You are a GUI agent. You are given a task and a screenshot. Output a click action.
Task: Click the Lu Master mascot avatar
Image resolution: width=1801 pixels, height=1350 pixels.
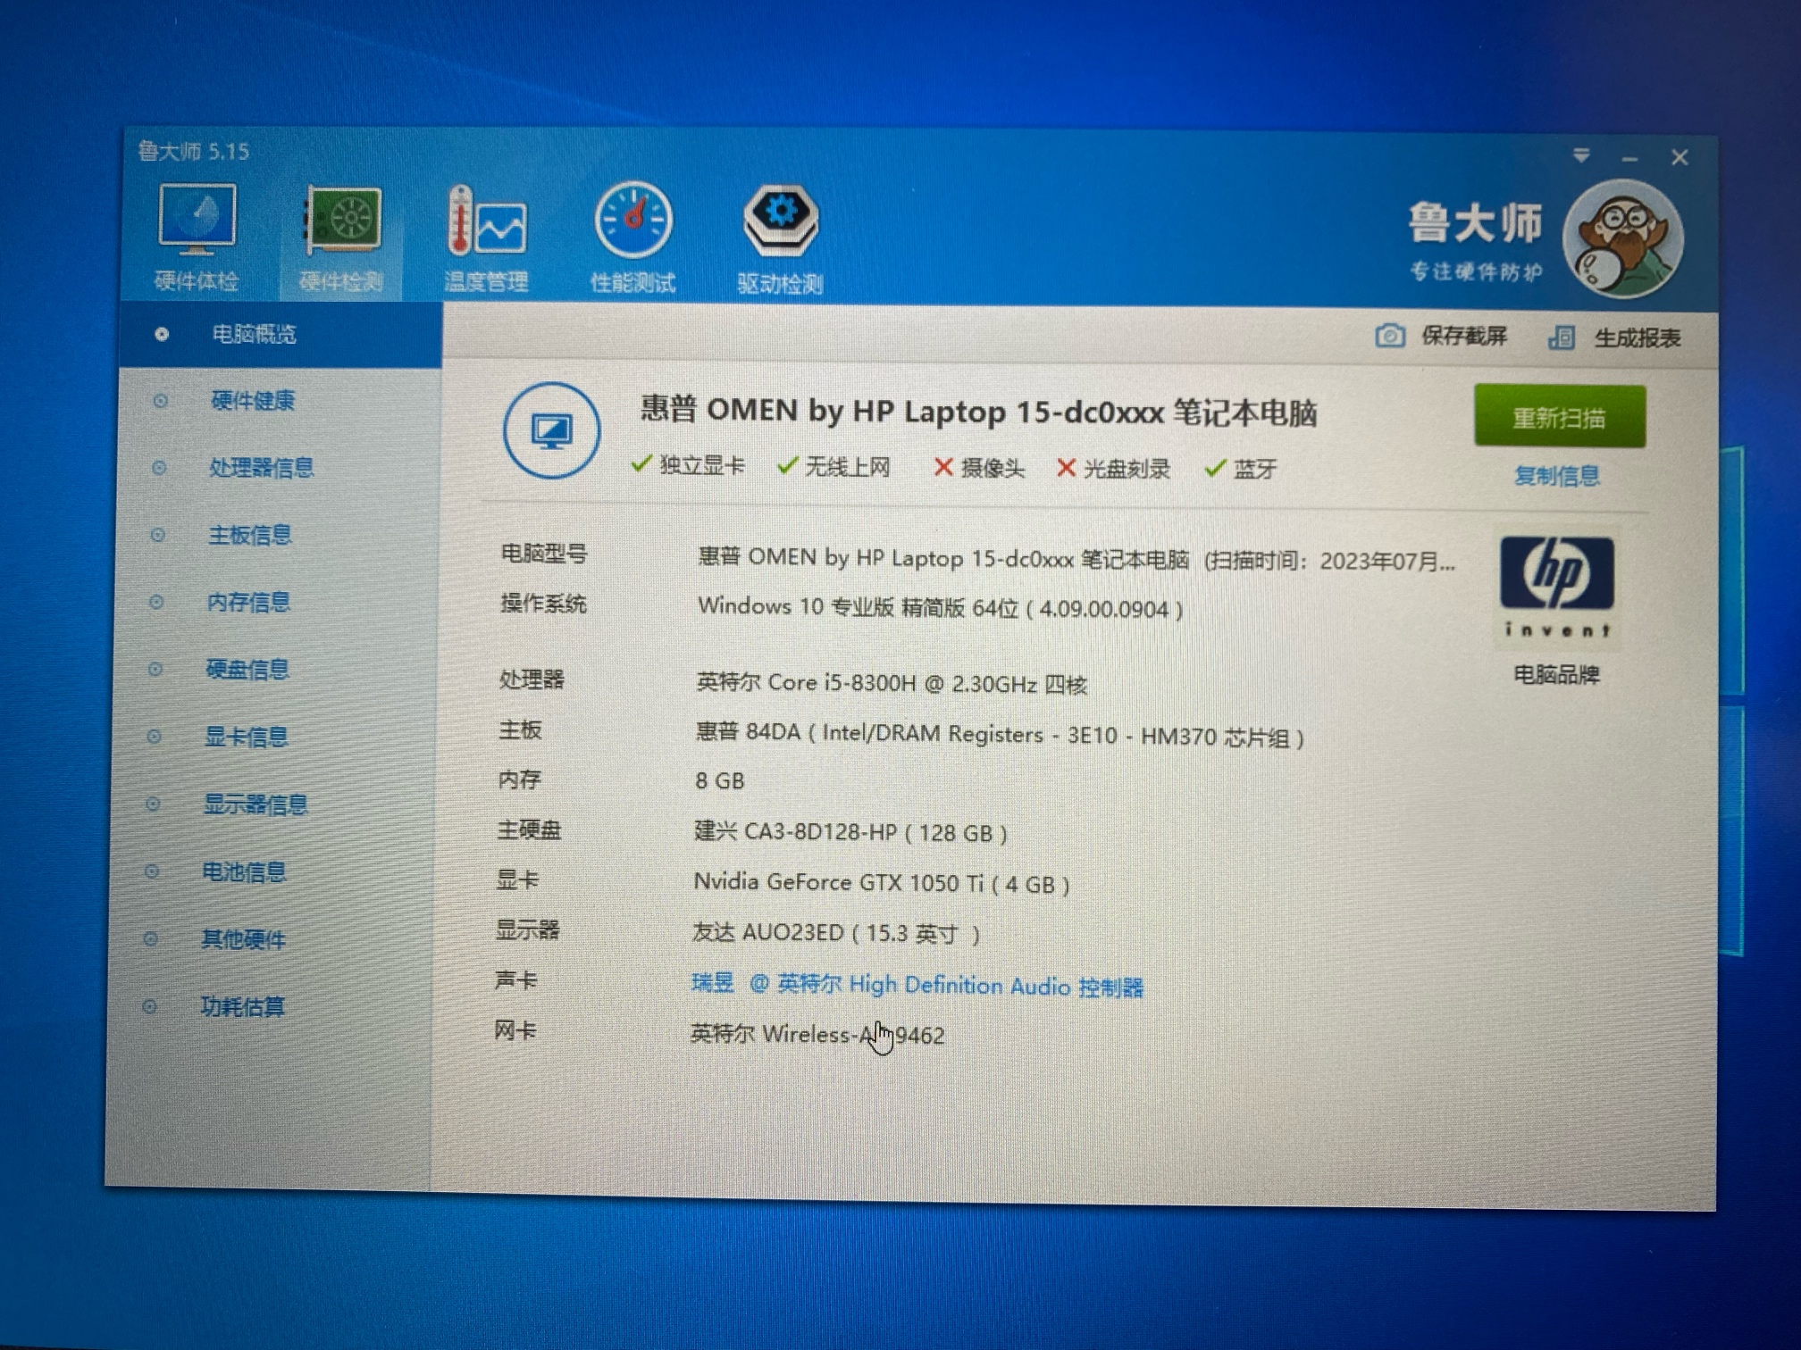point(1621,239)
